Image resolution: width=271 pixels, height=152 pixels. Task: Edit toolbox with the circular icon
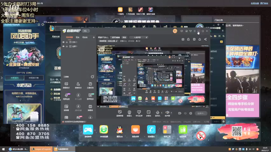[92, 77]
